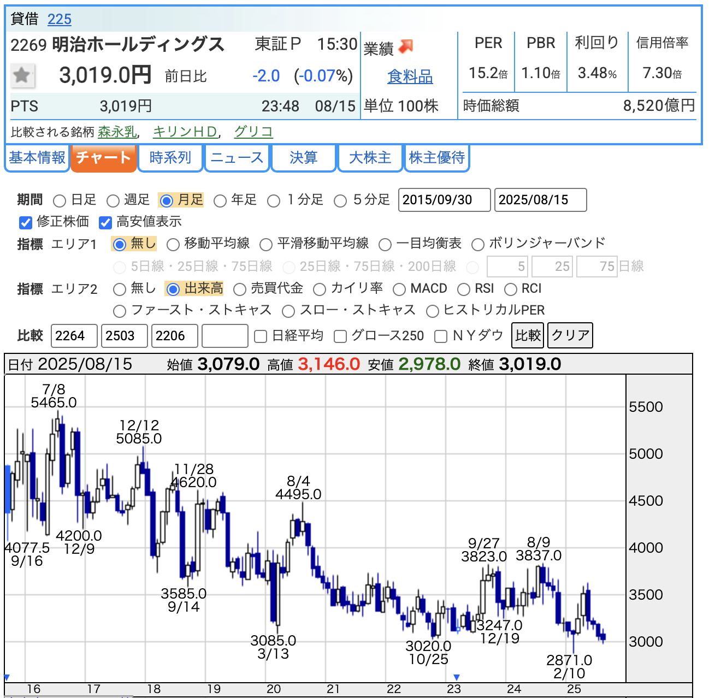Click the comparison field containing 2206
This screenshot has height=698, width=709.
point(175,336)
